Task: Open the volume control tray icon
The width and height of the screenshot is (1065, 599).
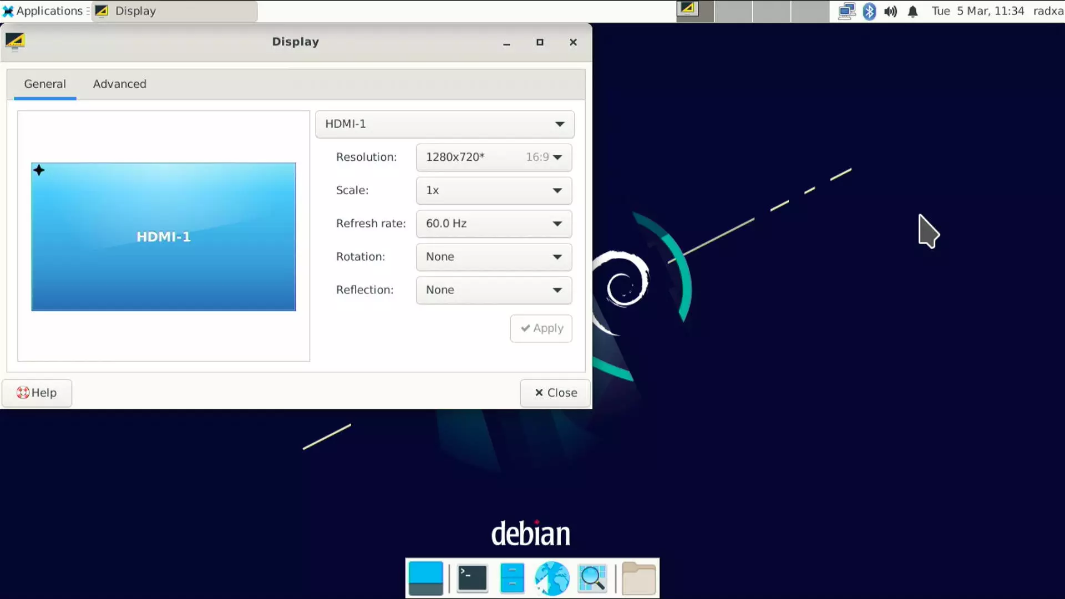Action: point(891,11)
